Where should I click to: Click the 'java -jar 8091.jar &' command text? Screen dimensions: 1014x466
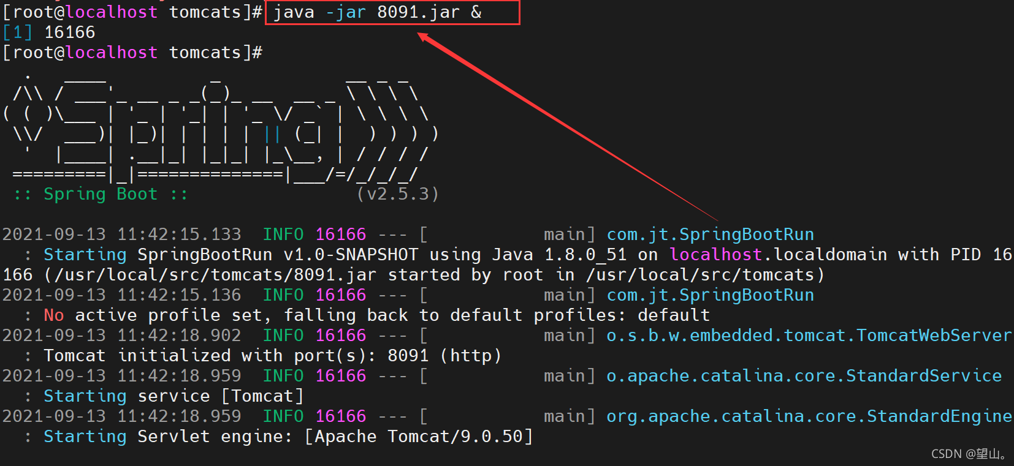click(x=377, y=12)
